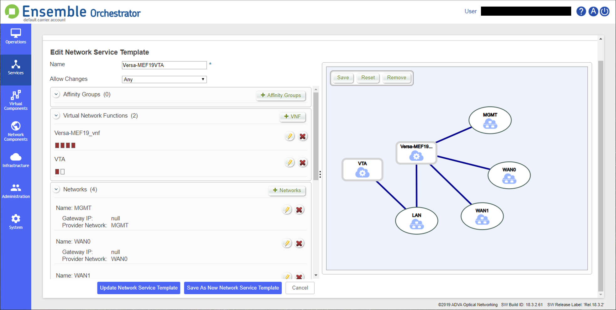The image size is (616, 310).
Task: Click the account 'A' icon in header
Action: pyautogui.click(x=593, y=11)
